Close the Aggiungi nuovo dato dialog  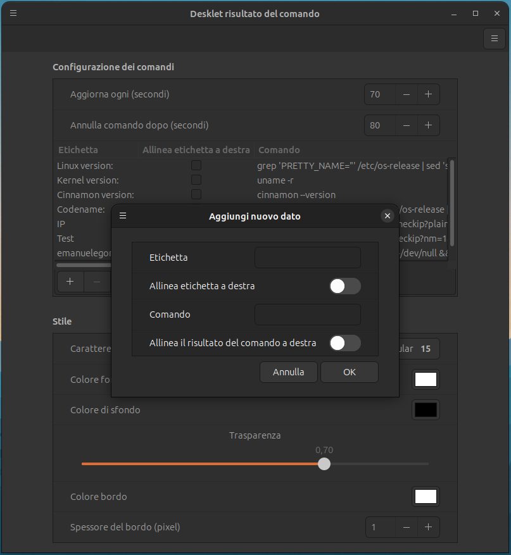point(388,216)
